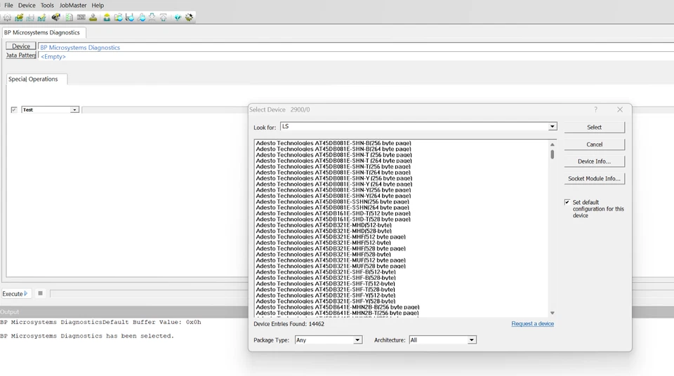674x376 pixels.
Task: Click the Device button in the main window
Action: click(20, 46)
